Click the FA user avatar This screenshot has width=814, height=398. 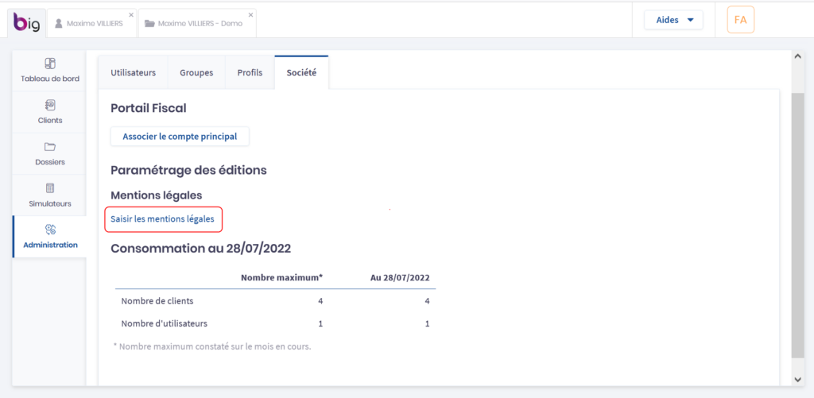(740, 20)
